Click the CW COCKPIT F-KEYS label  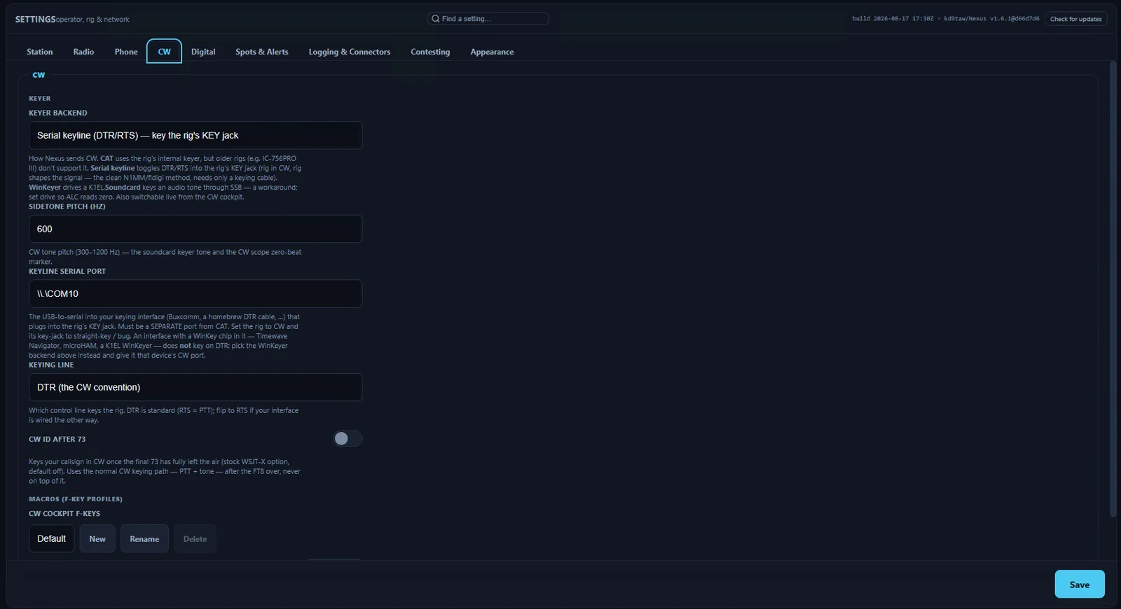[x=64, y=514]
